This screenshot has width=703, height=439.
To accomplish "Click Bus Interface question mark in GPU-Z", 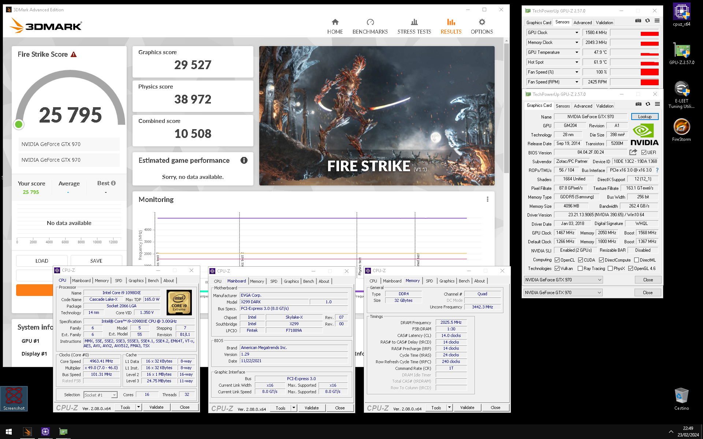I will (x=657, y=170).
